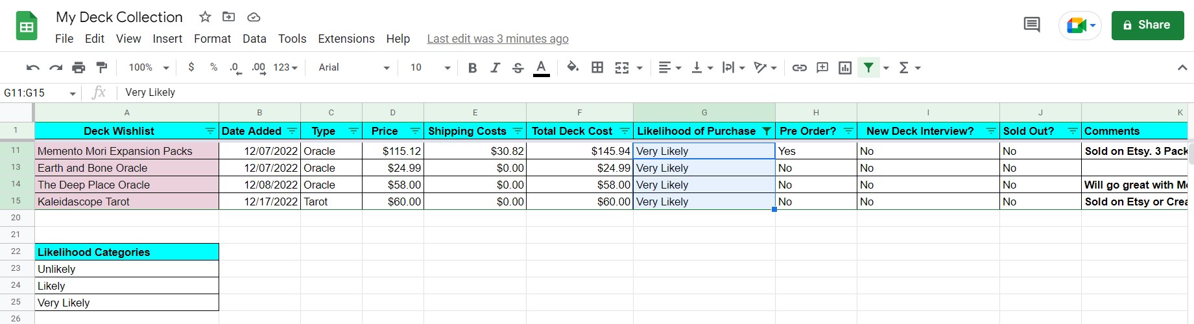Open Likelihood of Purchase filter dropdown
Screen dimensions: 1194x324
coord(766,131)
